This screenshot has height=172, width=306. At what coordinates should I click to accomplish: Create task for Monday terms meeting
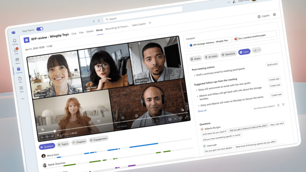(276, 95)
